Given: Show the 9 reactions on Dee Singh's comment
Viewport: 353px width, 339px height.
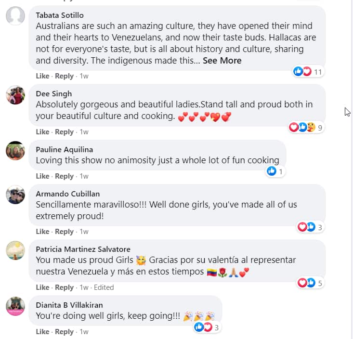Looking at the screenshot, I should (305, 128).
